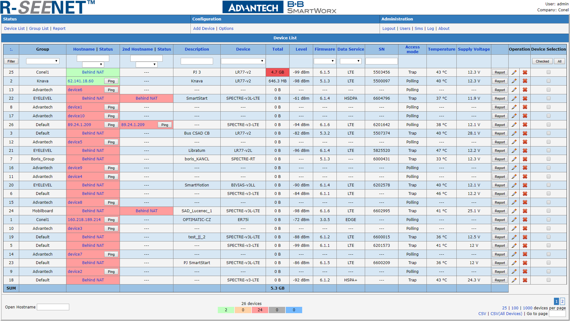Export CSV(All Devices) link

tap(506, 314)
